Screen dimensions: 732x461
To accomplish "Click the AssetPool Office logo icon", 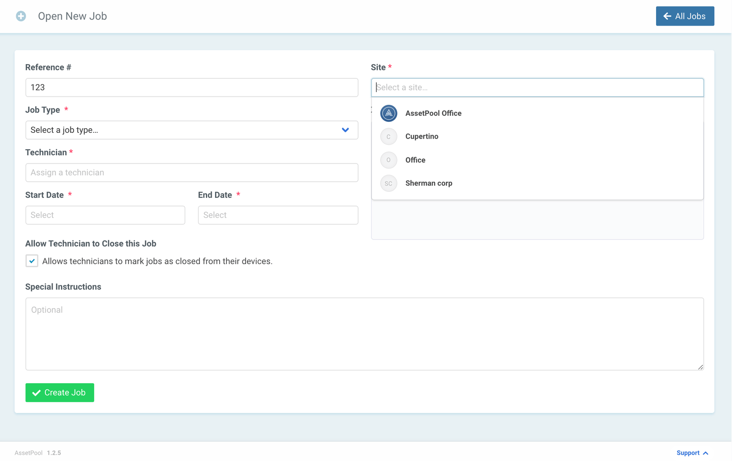I will tap(388, 113).
